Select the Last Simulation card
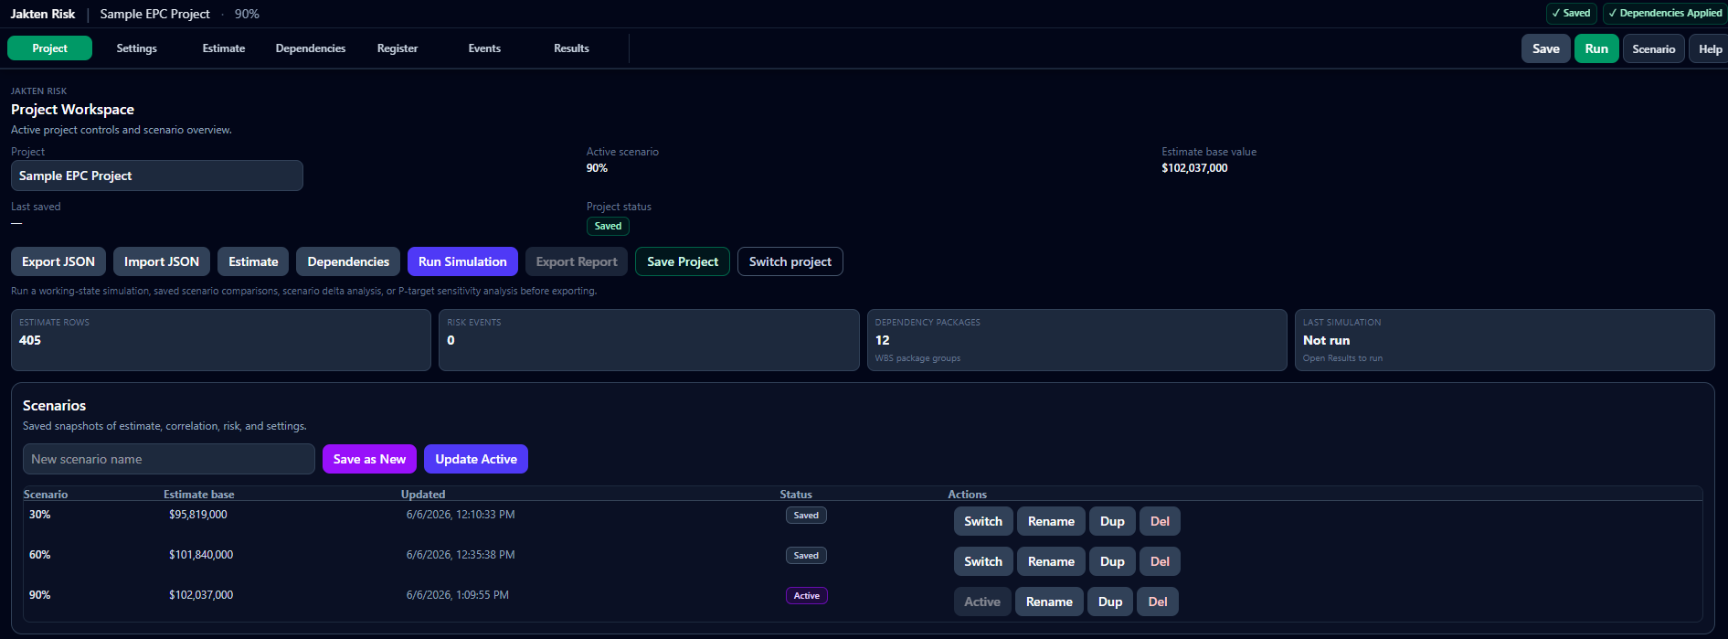This screenshot has height=639, width=1728. point(1505,340)
